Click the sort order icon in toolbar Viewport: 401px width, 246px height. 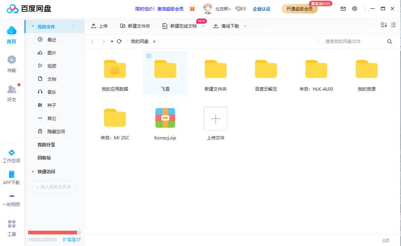(384, 26)
